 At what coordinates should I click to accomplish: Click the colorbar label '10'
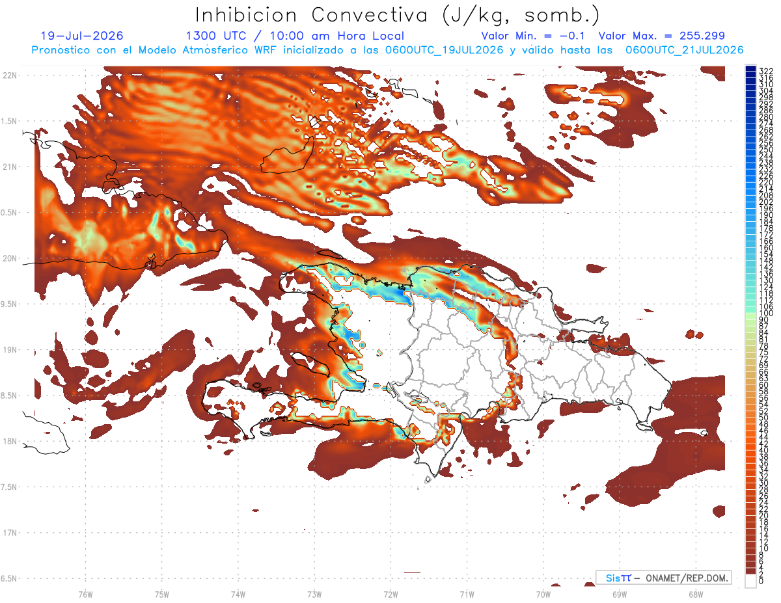(x=763, y=548)
